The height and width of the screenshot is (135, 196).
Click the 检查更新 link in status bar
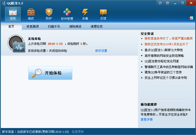click(78, 132)
